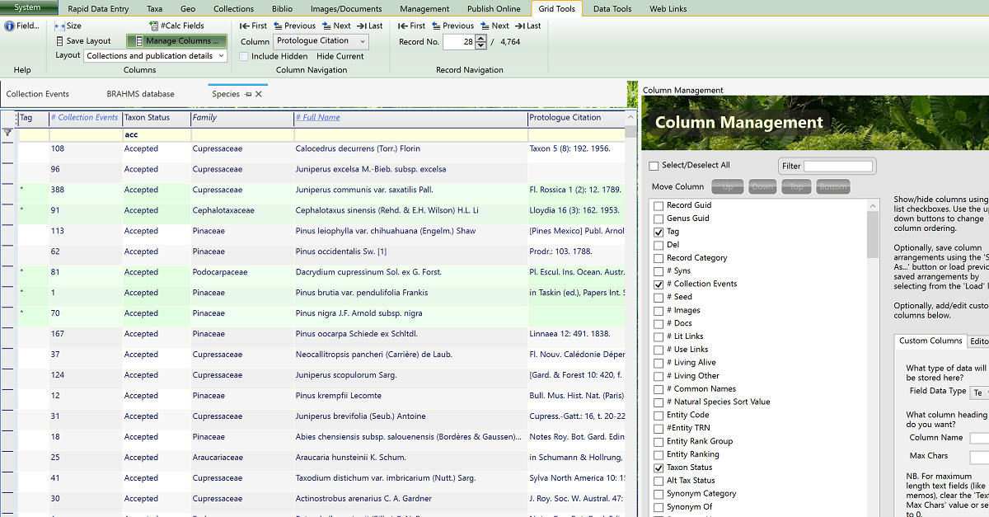Click the Bottom move column button

point(833,187)
